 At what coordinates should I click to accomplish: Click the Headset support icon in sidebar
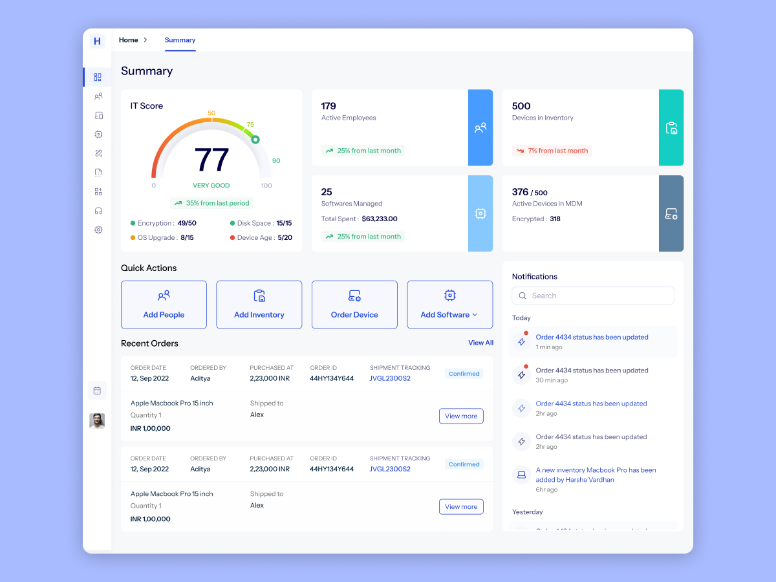click(98, 210)
